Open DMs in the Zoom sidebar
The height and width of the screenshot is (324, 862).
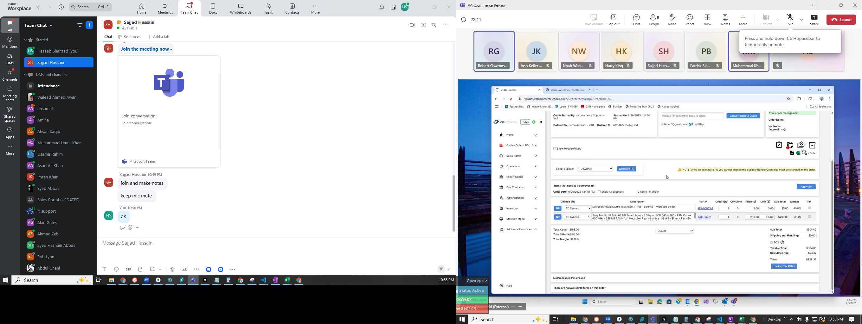(x=10, y=59)
